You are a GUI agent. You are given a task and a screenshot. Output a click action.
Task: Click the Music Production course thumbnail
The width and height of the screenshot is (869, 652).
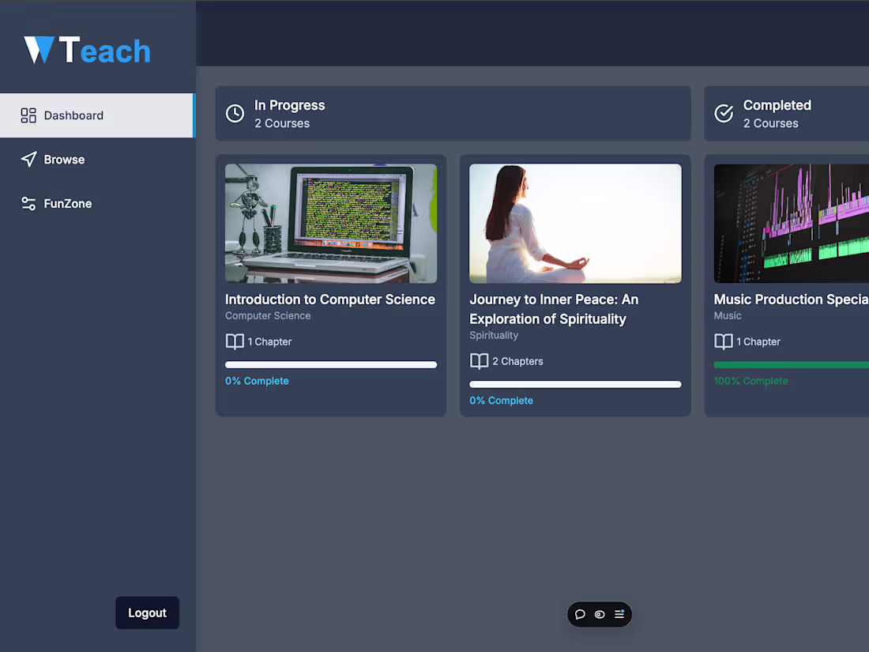pyautogui.click(x=790, y=224)
